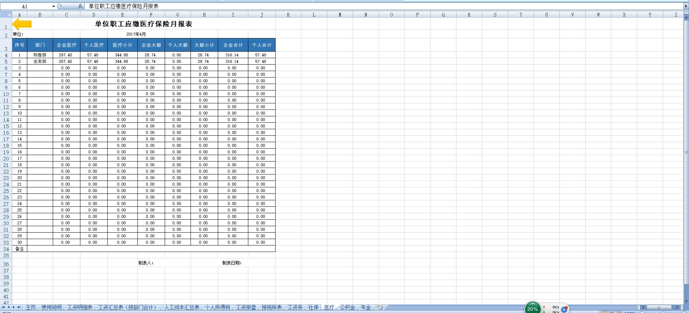Image resolution: width=689 pixels, height=313 pixels.
Task: Select column M header
Action: (x=340, y=15)
